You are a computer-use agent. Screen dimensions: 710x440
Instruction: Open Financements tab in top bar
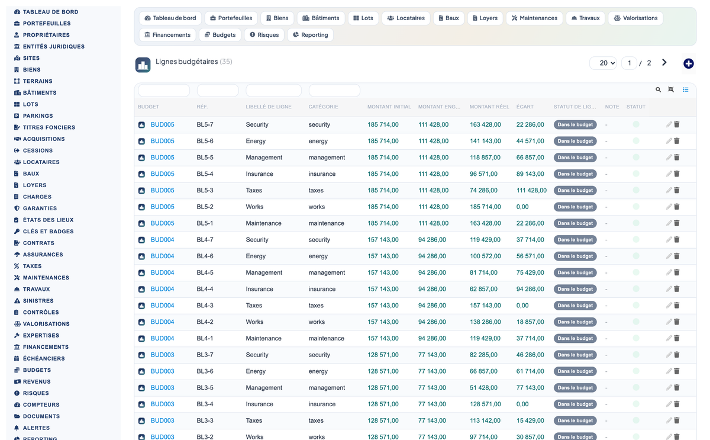pos(167,35)
